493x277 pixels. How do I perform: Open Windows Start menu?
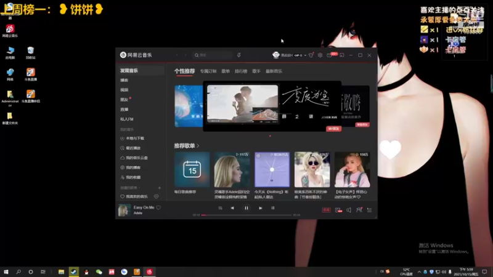coord(6,272)
